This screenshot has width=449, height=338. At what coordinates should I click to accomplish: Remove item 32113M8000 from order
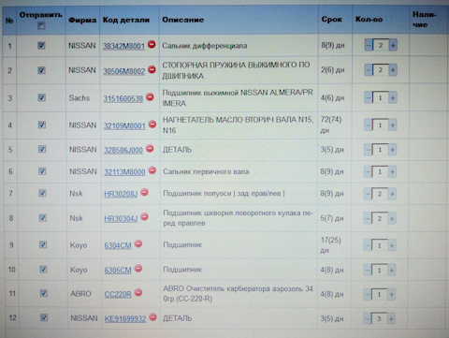152,170
